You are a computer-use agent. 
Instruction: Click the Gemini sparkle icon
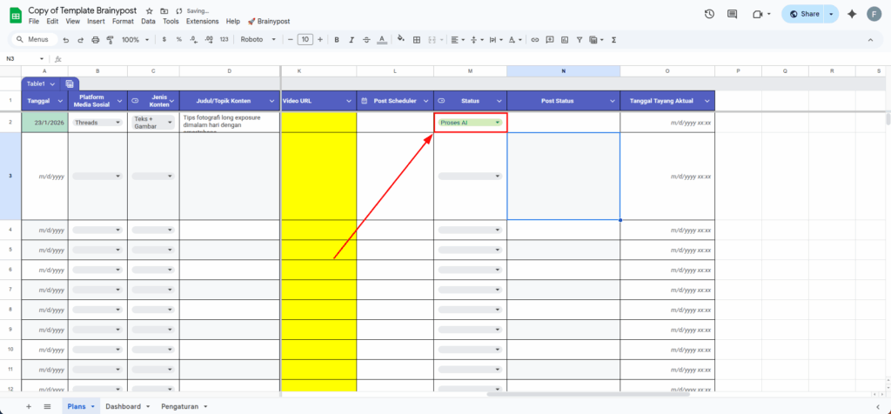(852, 14)
